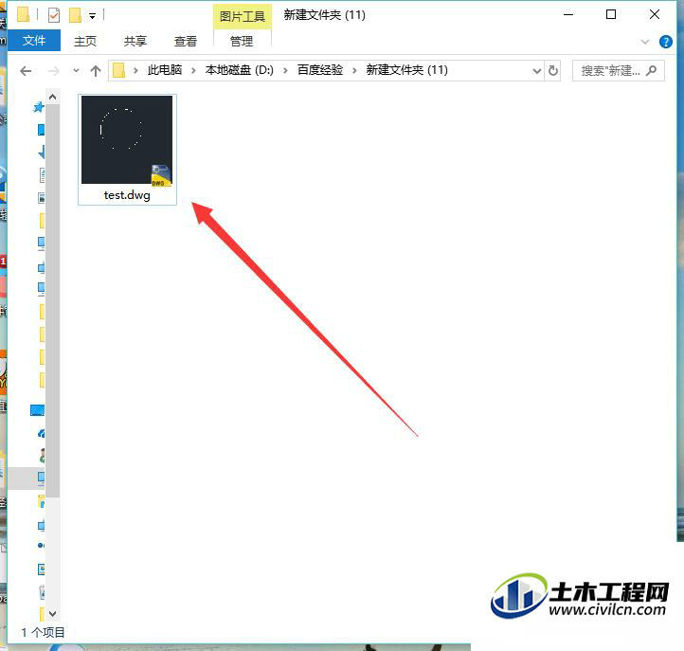Select the test.dwg file thumbnail

tap(127, 140)
